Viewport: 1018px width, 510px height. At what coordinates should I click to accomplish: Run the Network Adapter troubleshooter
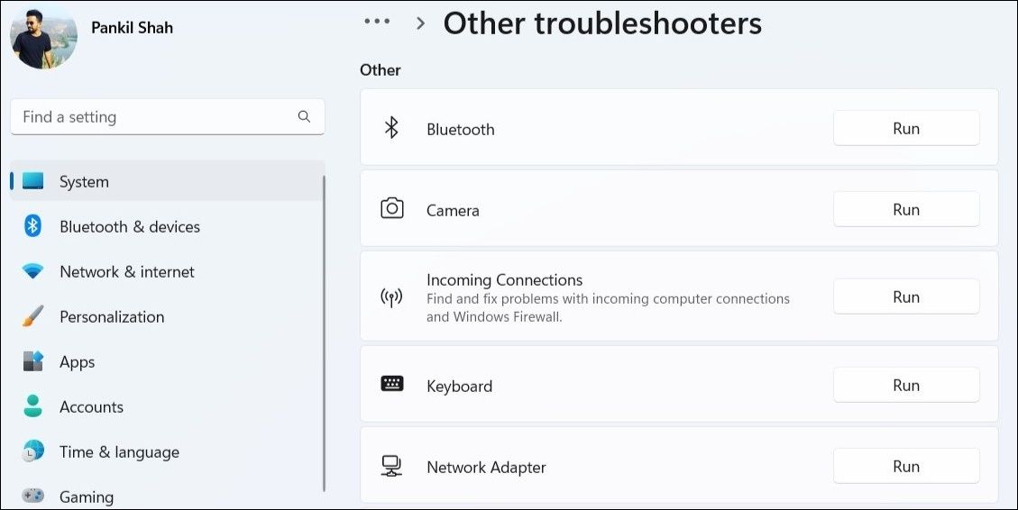click(x=905, y=466)
